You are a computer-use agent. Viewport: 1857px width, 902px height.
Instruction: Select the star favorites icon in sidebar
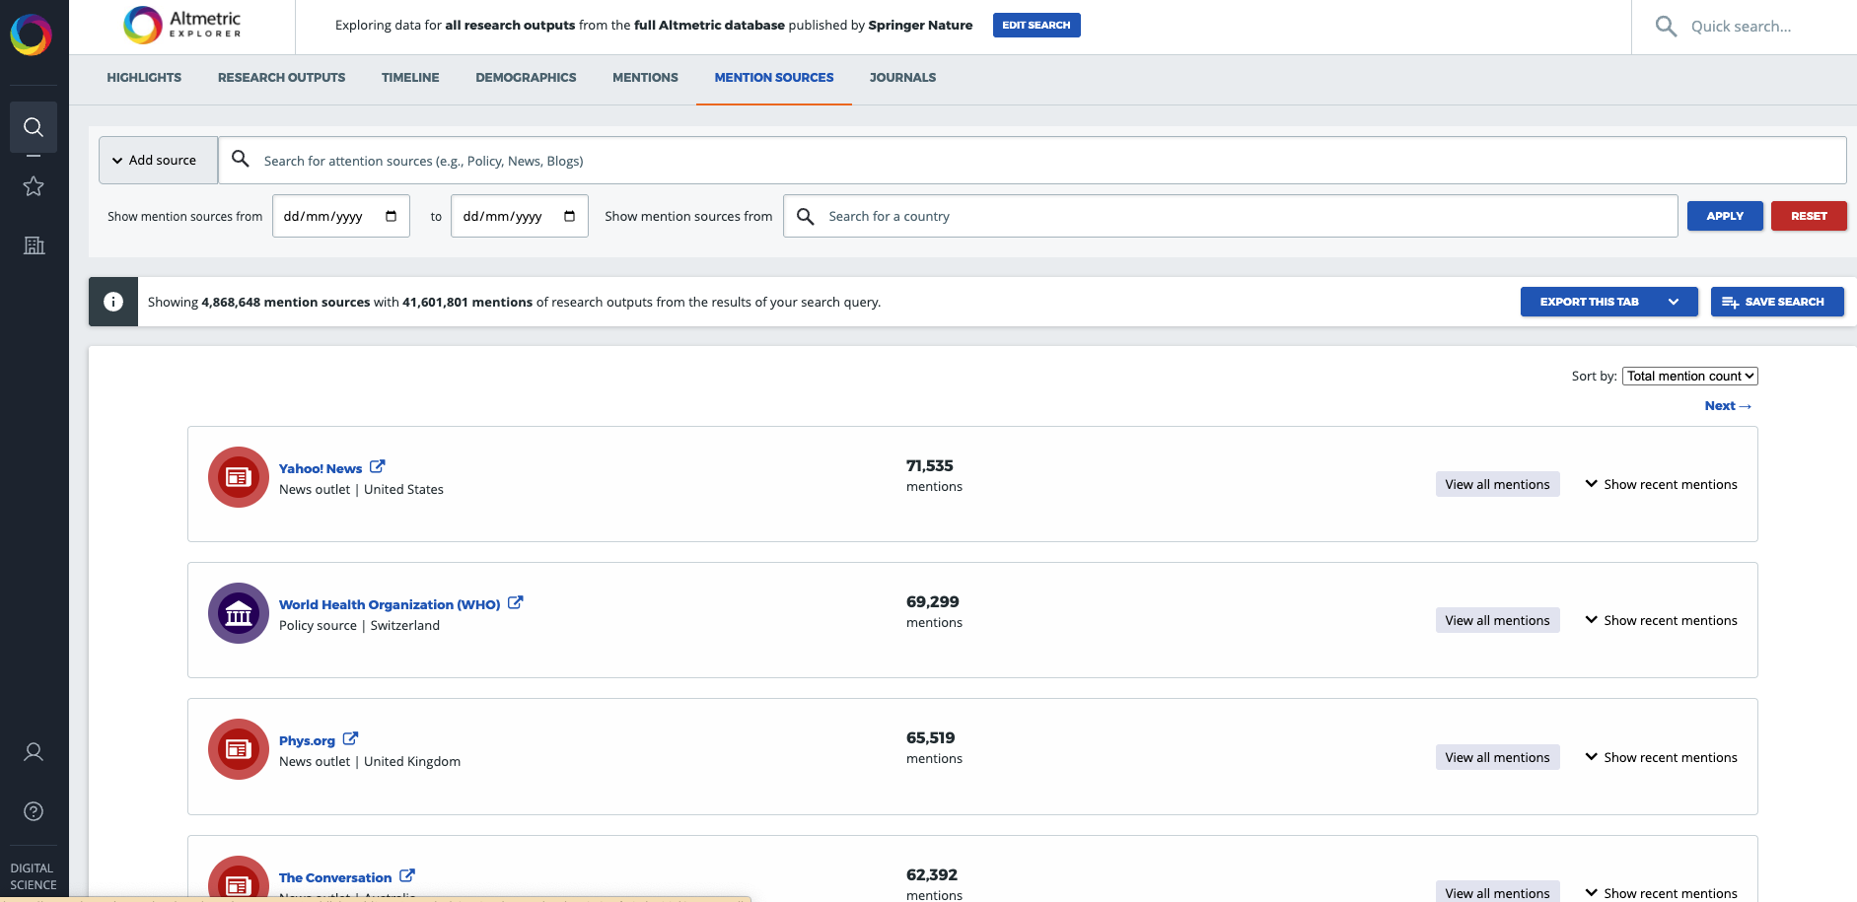(x=34, y=185)
